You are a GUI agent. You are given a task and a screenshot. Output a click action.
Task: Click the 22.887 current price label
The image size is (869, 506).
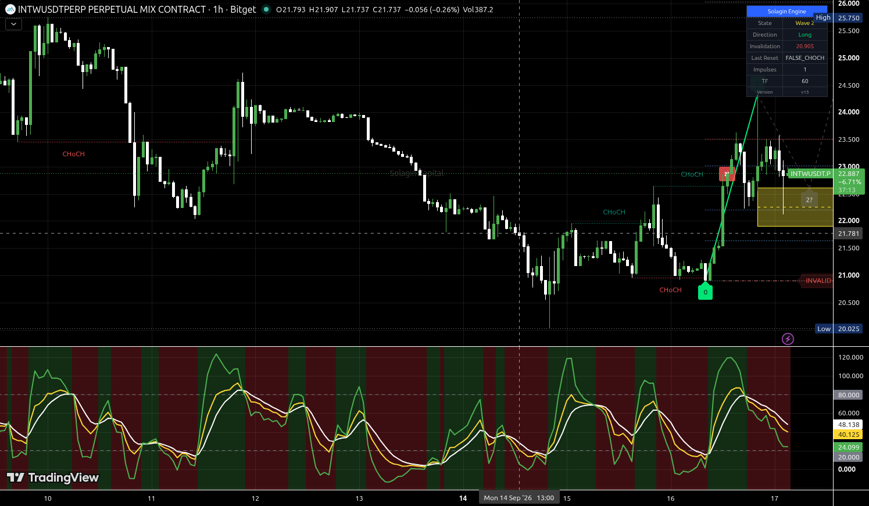click(849, 174)
